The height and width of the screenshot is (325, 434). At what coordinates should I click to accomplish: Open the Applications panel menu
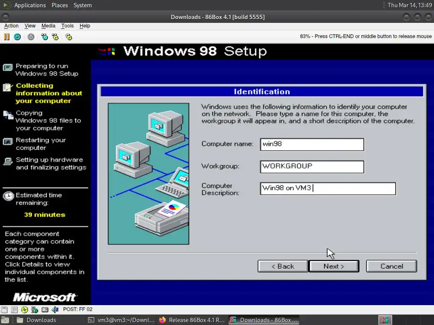coord(30,5)
